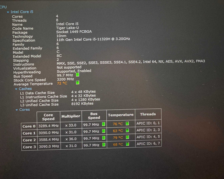Viewport: 224px width, 179px height.
Task: Click the Extended Model 8C value
Action: (59, 55)
